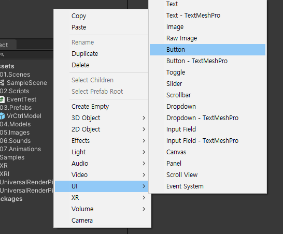Select the Samples folder

12,157
